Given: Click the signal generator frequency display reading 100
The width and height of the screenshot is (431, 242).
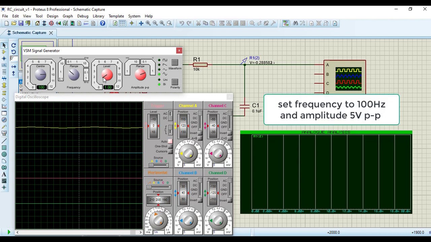Looking at the screenshot, I should point(41,87).
